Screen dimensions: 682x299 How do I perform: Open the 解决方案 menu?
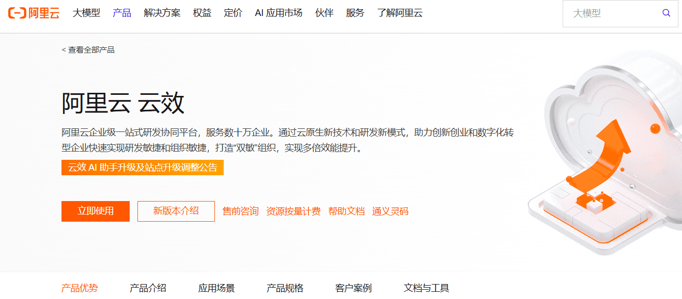[162, 13]
